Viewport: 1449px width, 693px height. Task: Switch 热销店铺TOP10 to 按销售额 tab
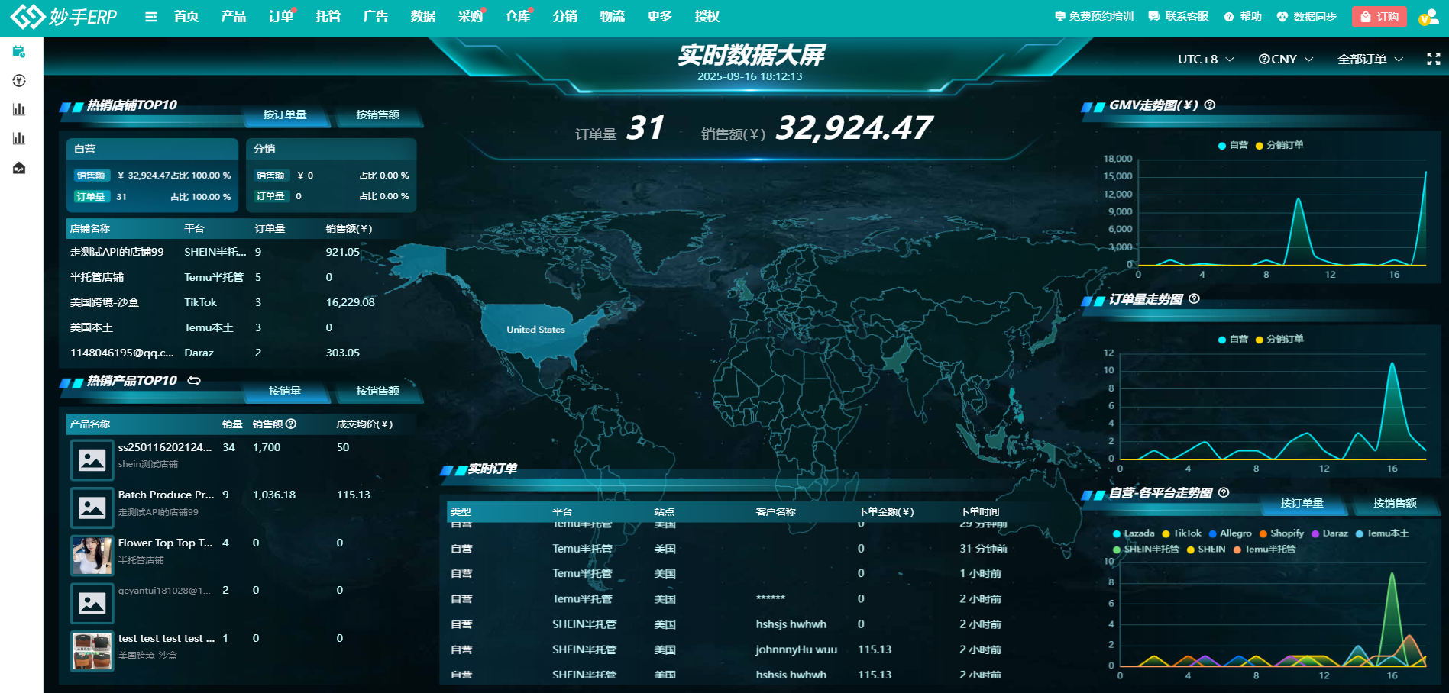click(x=378, y=115)
